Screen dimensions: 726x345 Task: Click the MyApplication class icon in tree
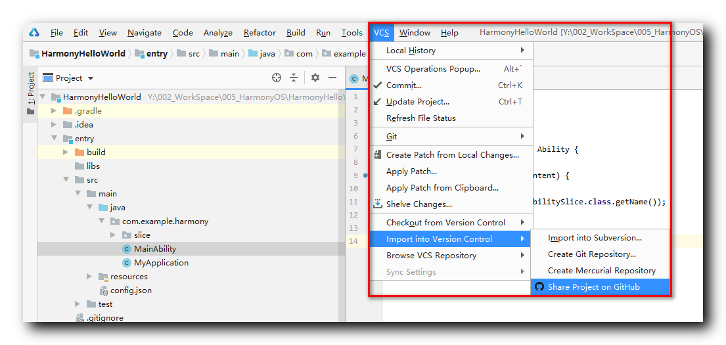(126, 263)
